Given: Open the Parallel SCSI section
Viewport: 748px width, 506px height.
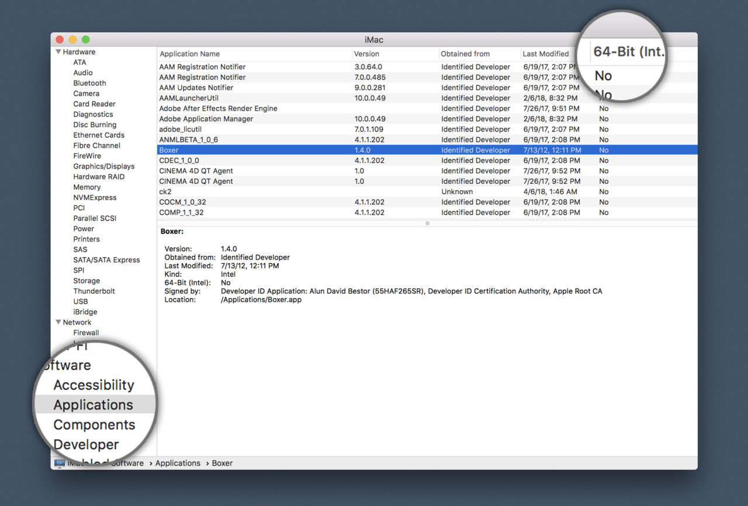Looking at the screenshot, I should tap(95, 218).
